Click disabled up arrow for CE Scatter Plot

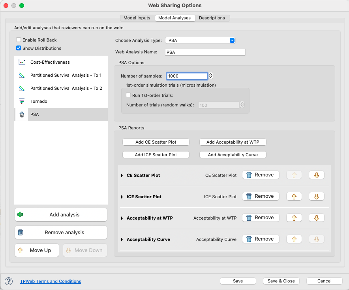pos(294,175)
